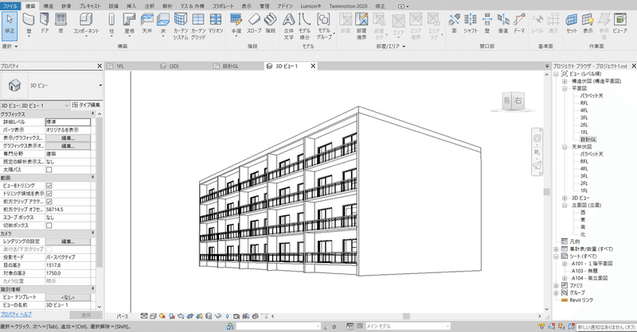Collapse the 立面図 (立面) tree node
Viewport: 637px width, 332px height.
[x=565, y=206]
